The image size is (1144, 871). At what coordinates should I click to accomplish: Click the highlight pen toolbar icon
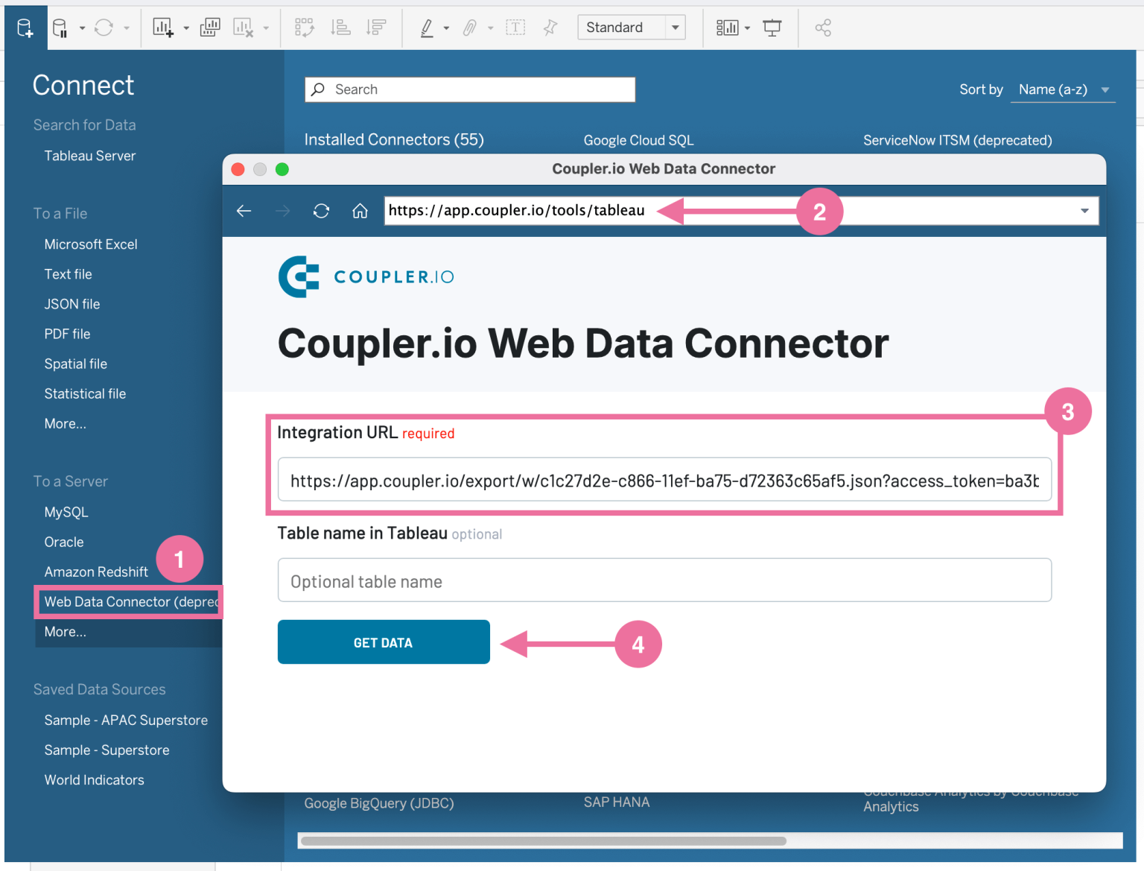click(427, 27)
